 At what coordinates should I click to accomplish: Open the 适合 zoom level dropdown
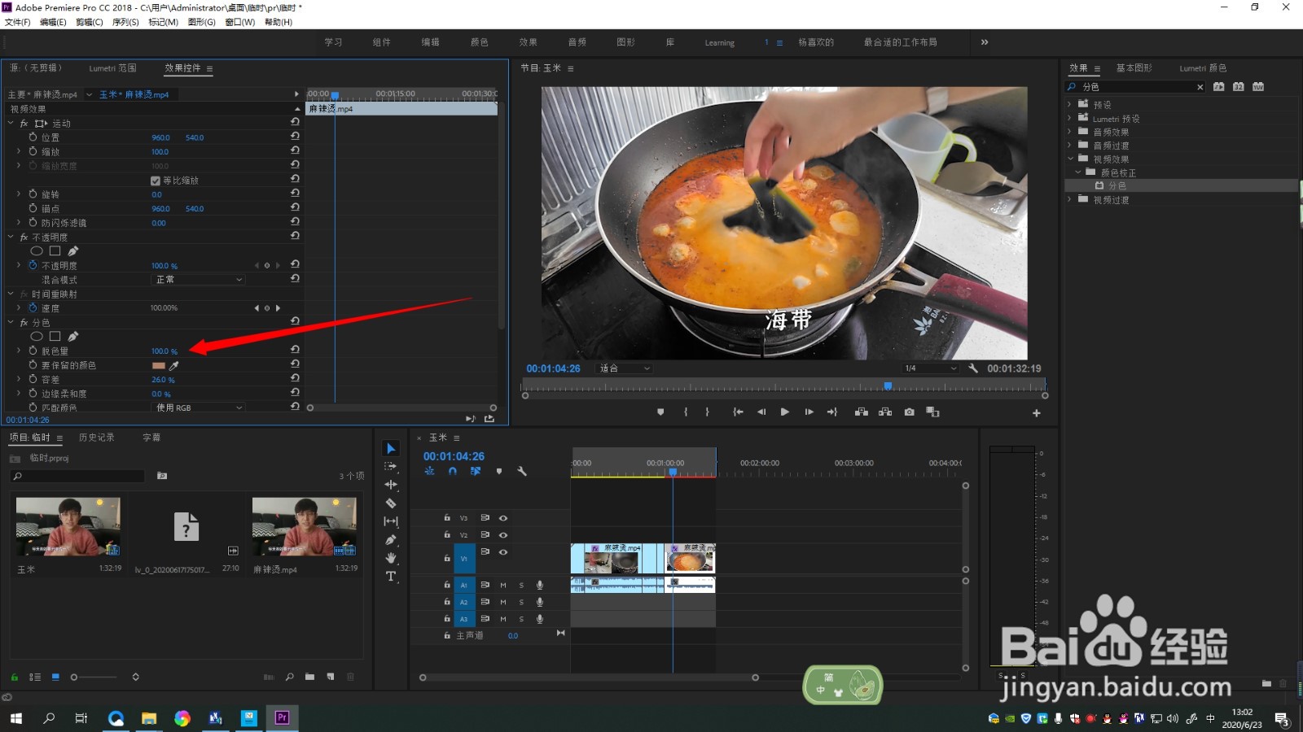[x=625, y=368]
